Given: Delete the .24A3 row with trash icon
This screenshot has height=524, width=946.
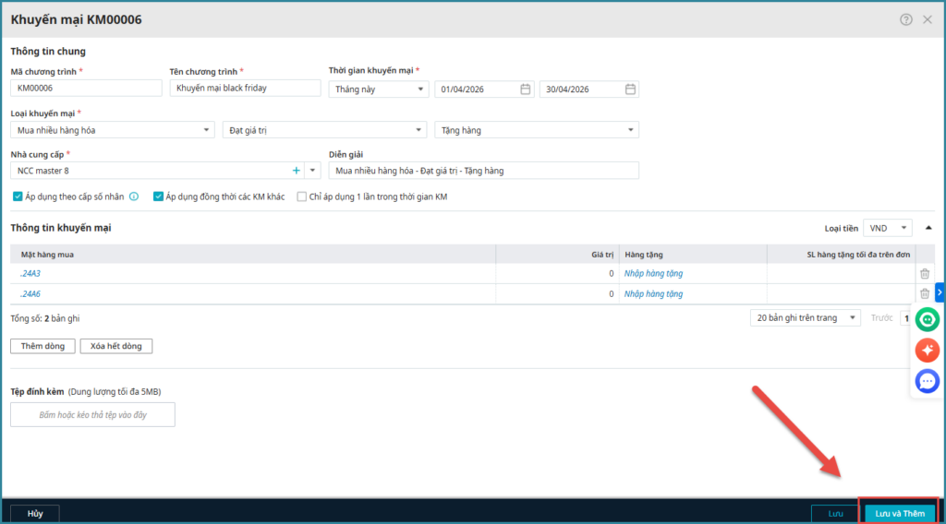Looking at the screenshot, I should [x=925, y=273].
